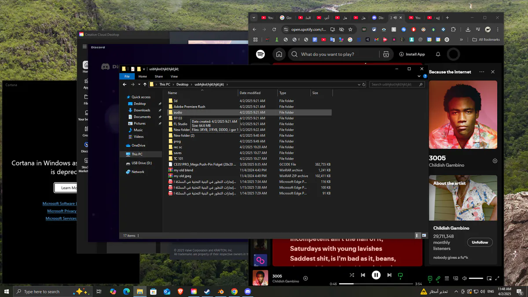
Task: Expand the address bar history dropdown
Action: click(359, 84)
